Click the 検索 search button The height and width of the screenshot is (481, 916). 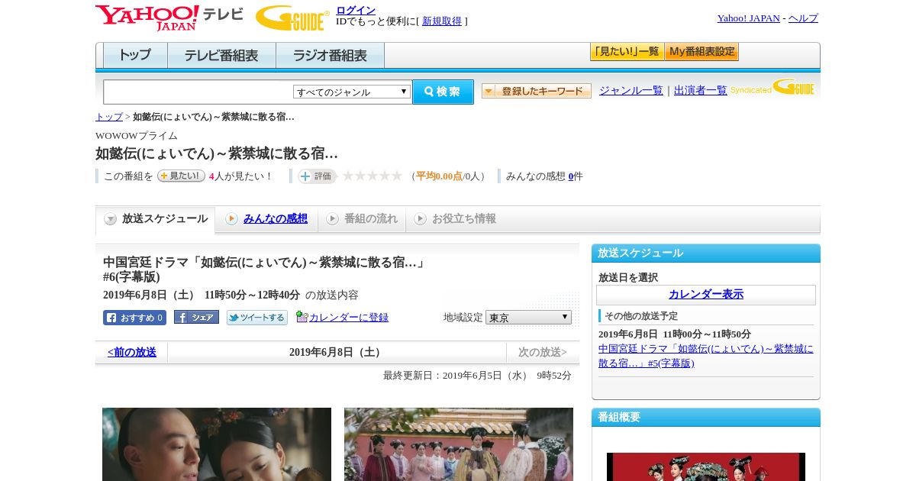[443, 92]
